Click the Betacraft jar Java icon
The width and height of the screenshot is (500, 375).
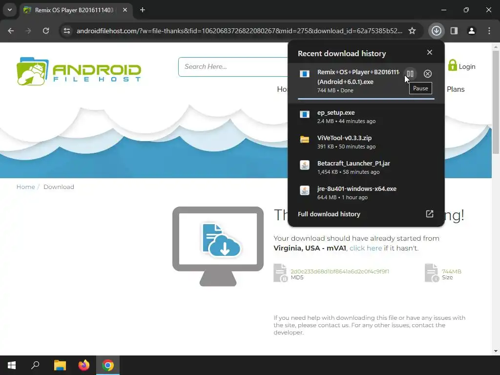305,165
